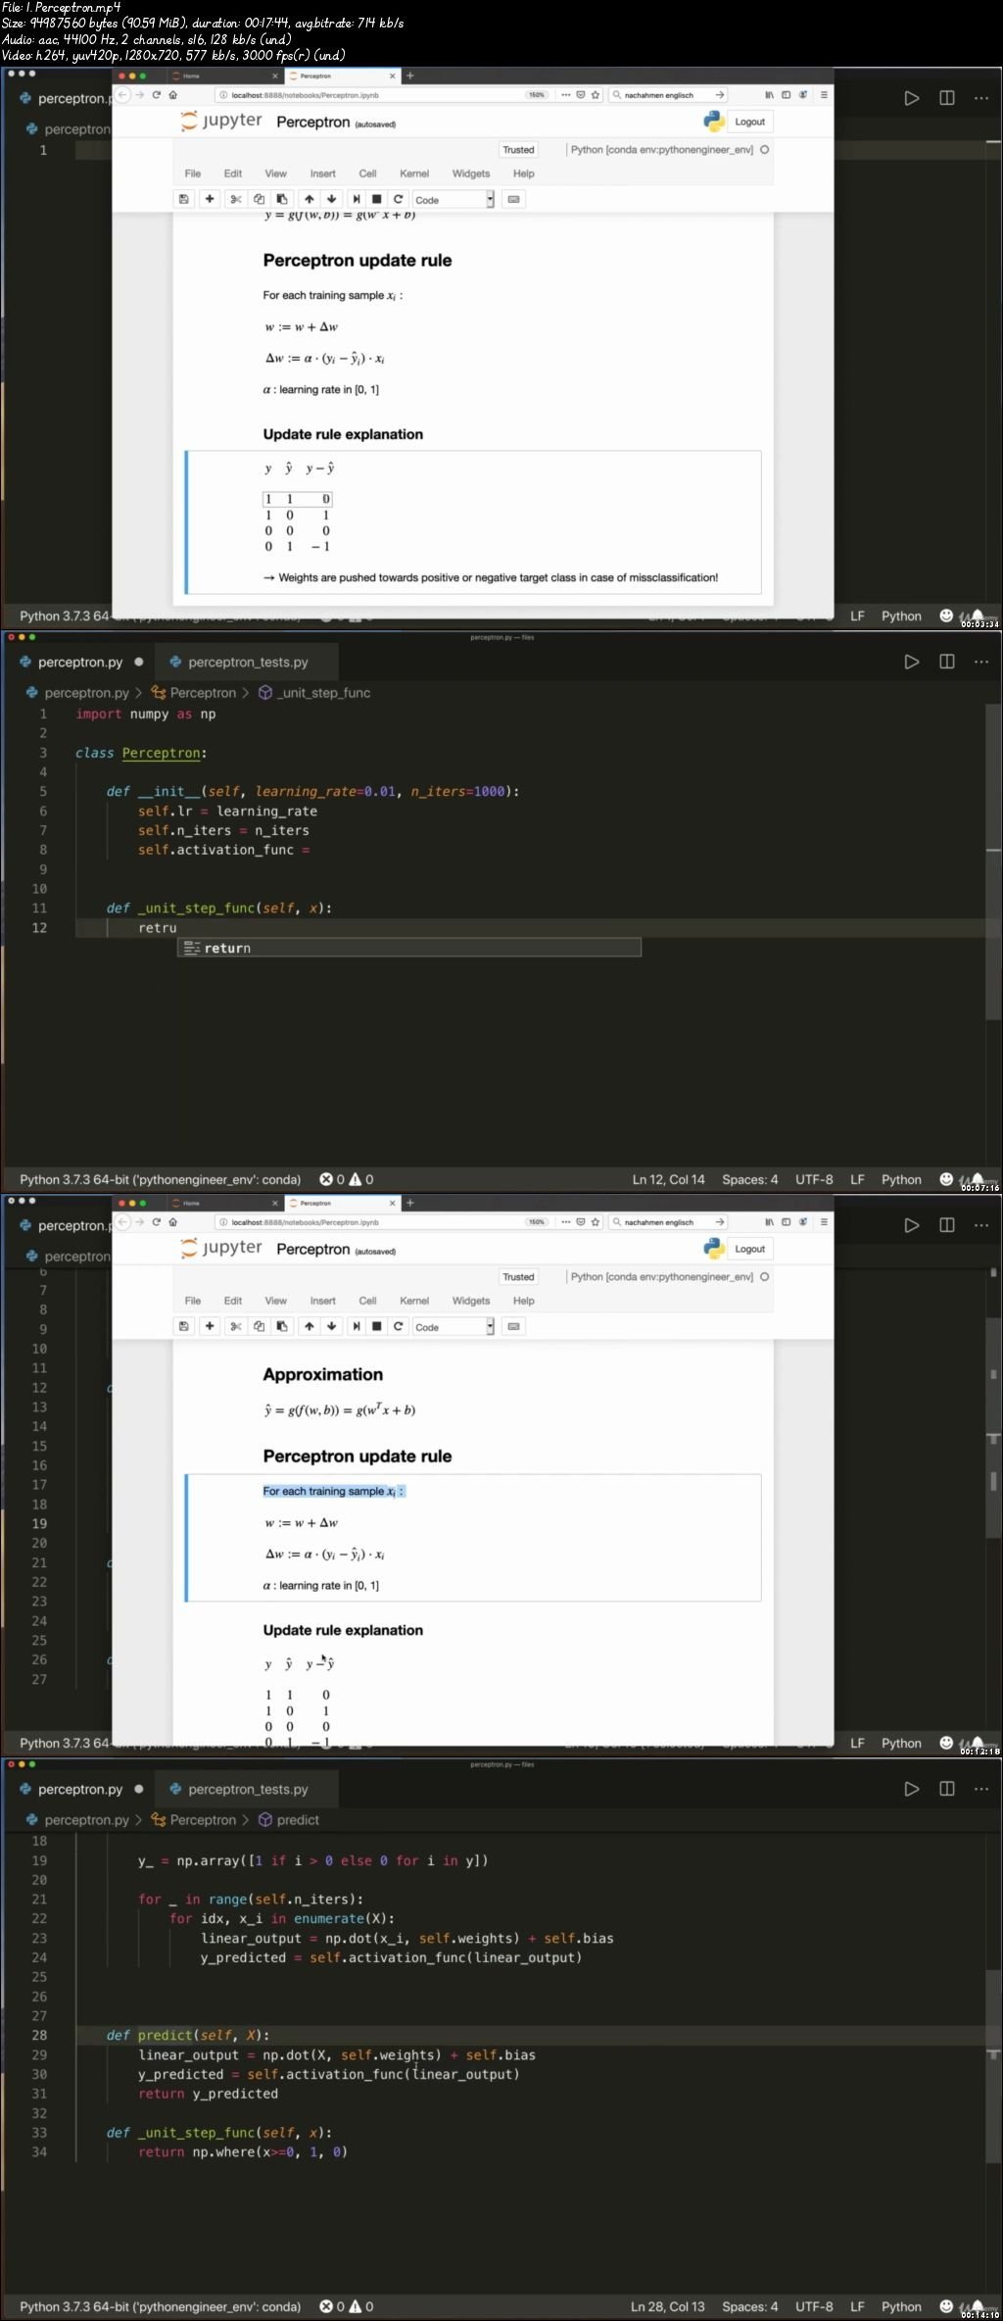1003x2321 pixels.
Task: In 00:12:18 frame, open Jupyter Insert menu
Action: [323, 1301]
